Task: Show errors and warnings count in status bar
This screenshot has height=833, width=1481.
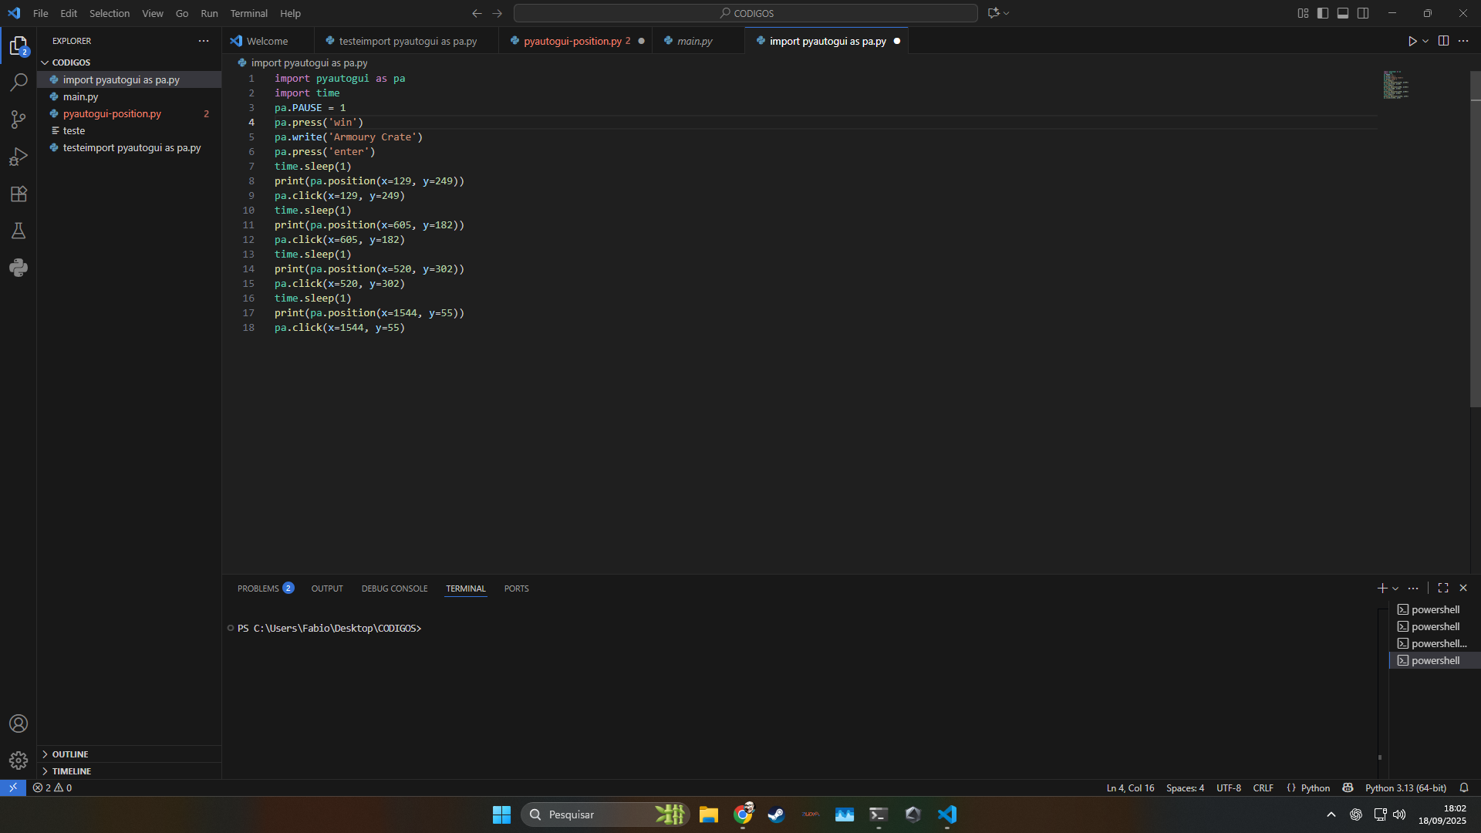Action: (52, 787)
